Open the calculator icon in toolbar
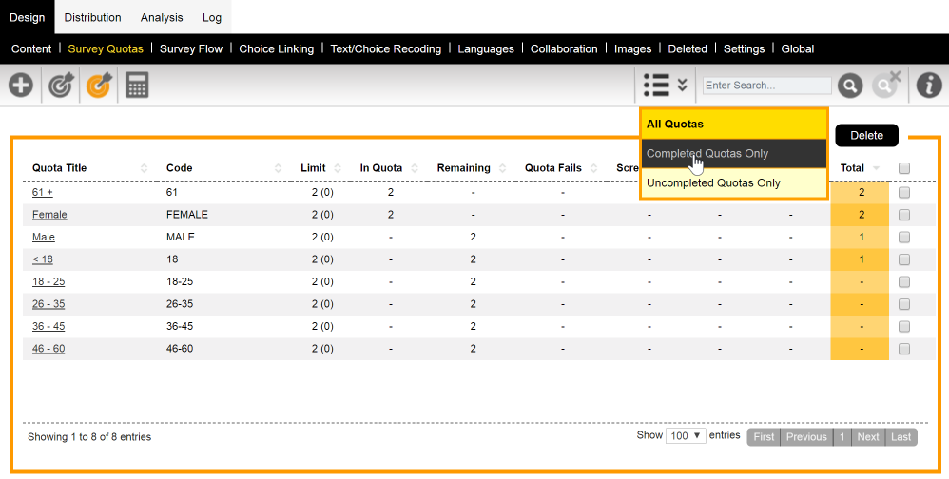 [137, 86]
